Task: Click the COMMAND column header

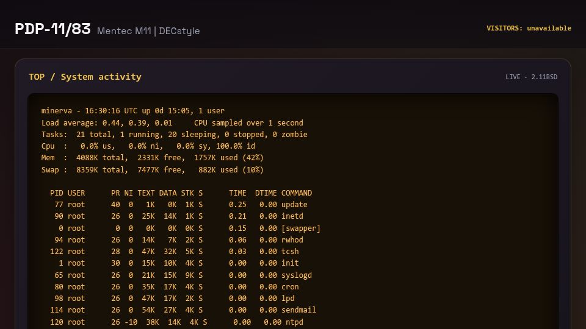Action: (297, 193)
